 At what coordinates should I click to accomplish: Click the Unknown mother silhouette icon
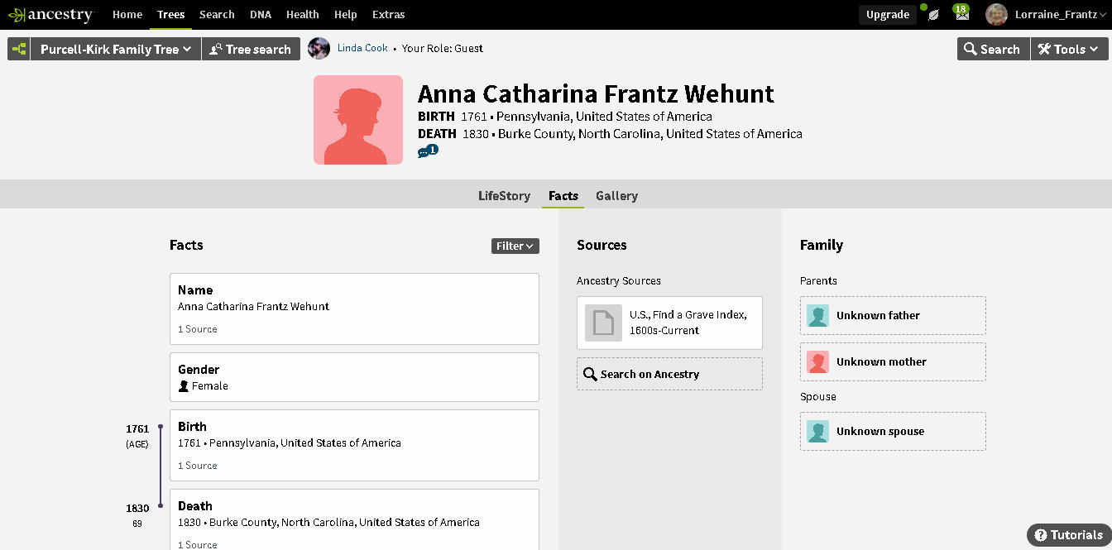point(817,362)
